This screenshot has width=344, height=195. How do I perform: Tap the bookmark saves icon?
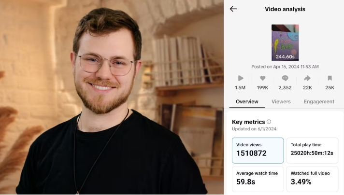click(330, 78)
